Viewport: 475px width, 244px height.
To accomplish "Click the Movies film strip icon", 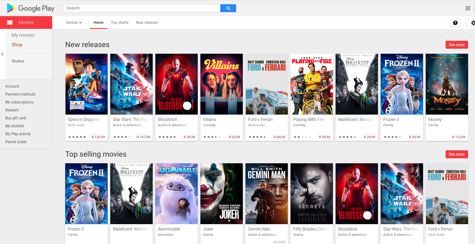I will pos(10,22).
